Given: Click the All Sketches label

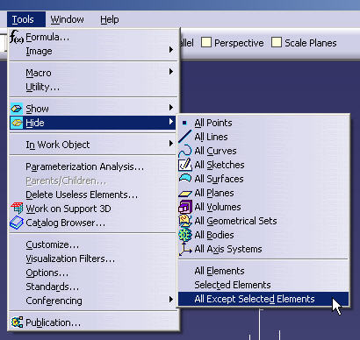Looking at the screenshot, I should click(x=220, y=165).
